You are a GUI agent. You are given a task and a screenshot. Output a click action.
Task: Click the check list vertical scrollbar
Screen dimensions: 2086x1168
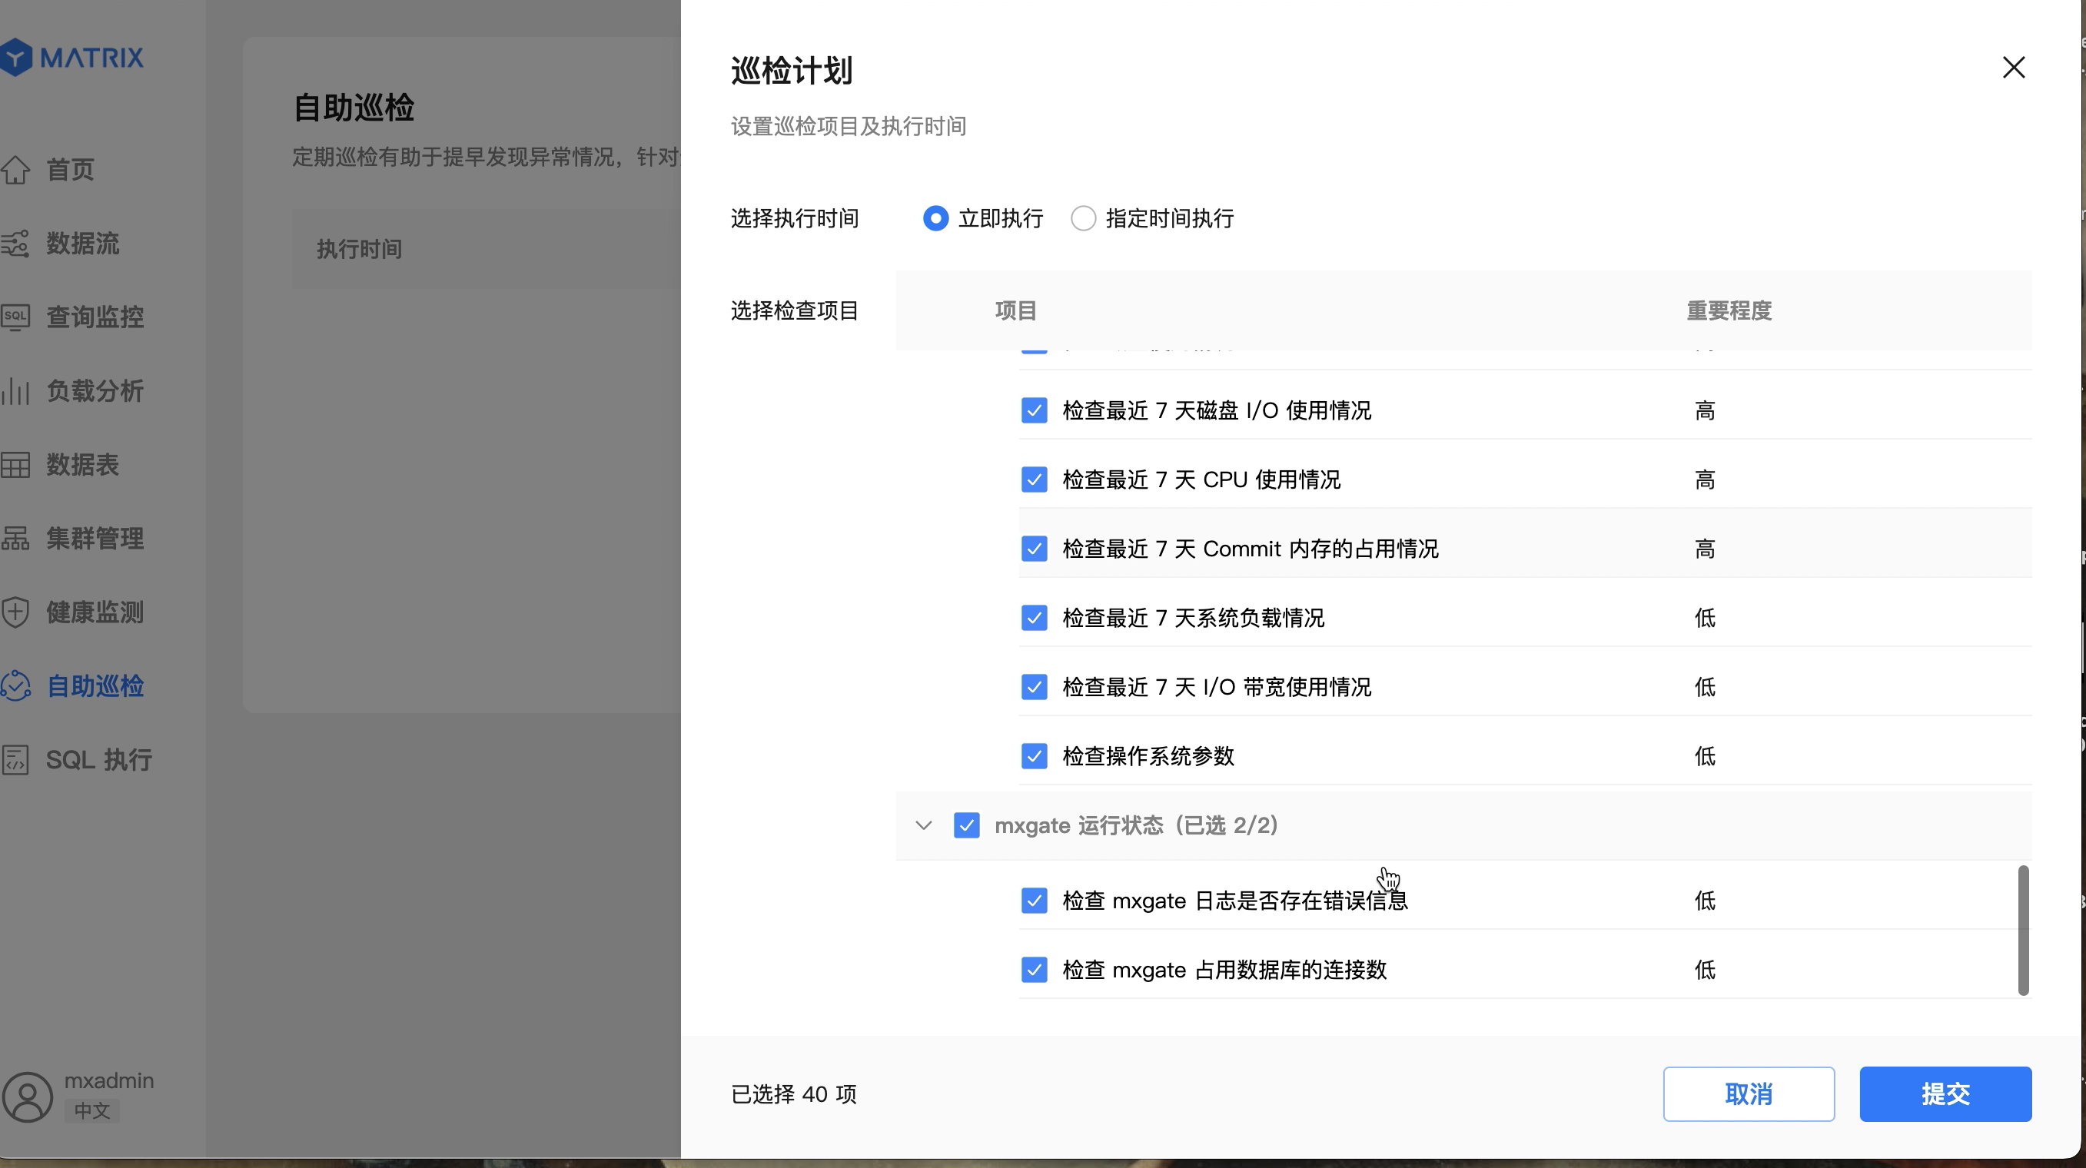point(2023,931)
